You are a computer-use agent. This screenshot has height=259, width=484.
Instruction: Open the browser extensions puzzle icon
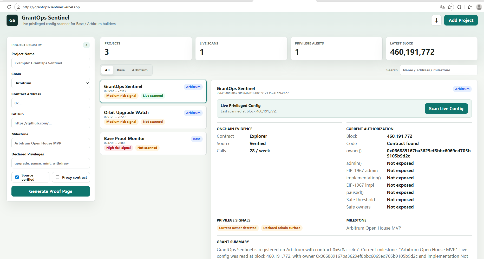point(459,7)
